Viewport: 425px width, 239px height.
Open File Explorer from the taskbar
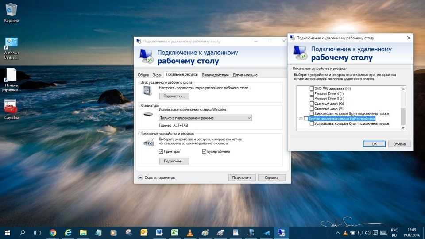point(83,233)
